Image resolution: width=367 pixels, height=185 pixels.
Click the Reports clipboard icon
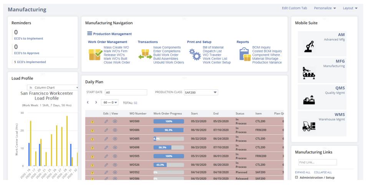pos(245,54)
